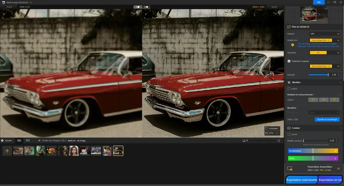Select the flip vertical icon under Opérer
Image resolution: width=344 pixels, height=186 pixels.
coord(335,100)
